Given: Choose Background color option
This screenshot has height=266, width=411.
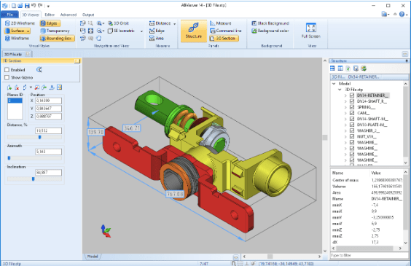Looking at the screenshot, I should (x=270, y=31).
